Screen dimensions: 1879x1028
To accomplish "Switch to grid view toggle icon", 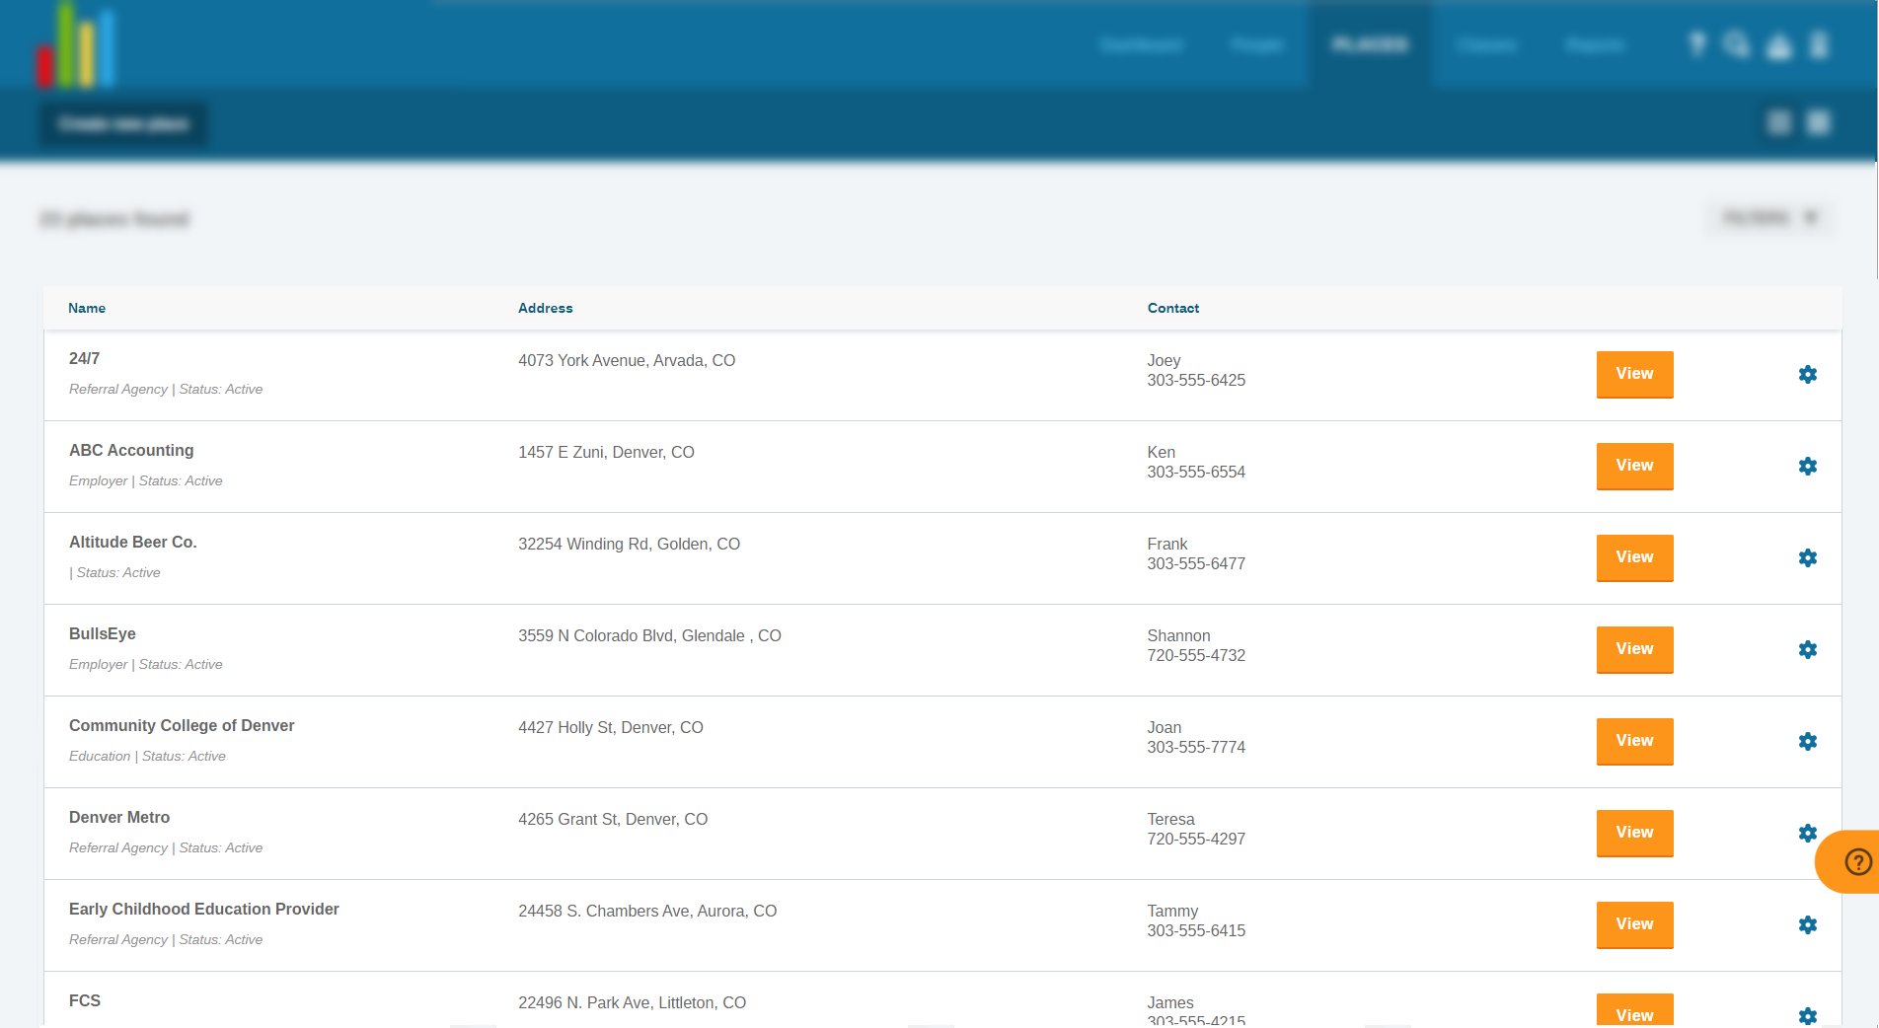I will pyautogui.click(x=1778, y=122).
